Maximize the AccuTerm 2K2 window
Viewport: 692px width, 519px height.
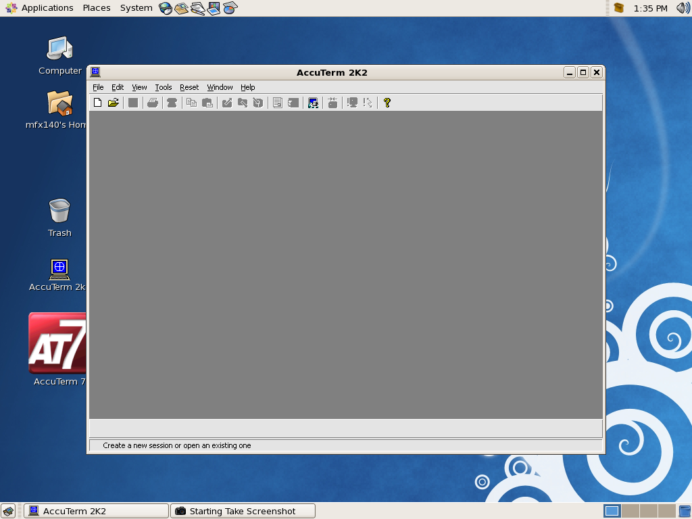coord(583,72)
